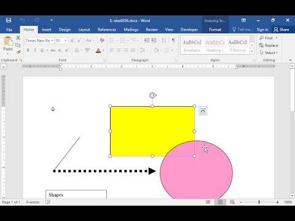The height and width of the screenshot is (221, 295).
Task: Toggle Bold formatting
Action: click(28, 50)
